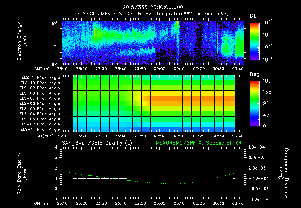Click the 45 label on Deg scale
This screenshot has width=301, height=208.
[266, 115]
